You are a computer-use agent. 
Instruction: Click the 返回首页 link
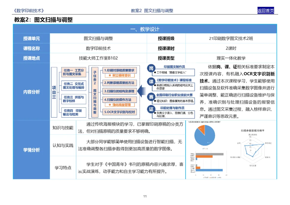coord(266,10)
